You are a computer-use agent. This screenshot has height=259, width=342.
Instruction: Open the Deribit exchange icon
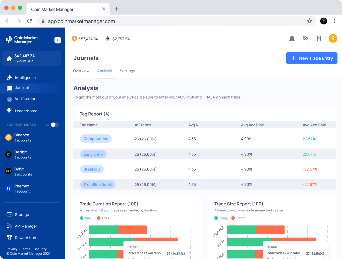(x=9, y=154)
